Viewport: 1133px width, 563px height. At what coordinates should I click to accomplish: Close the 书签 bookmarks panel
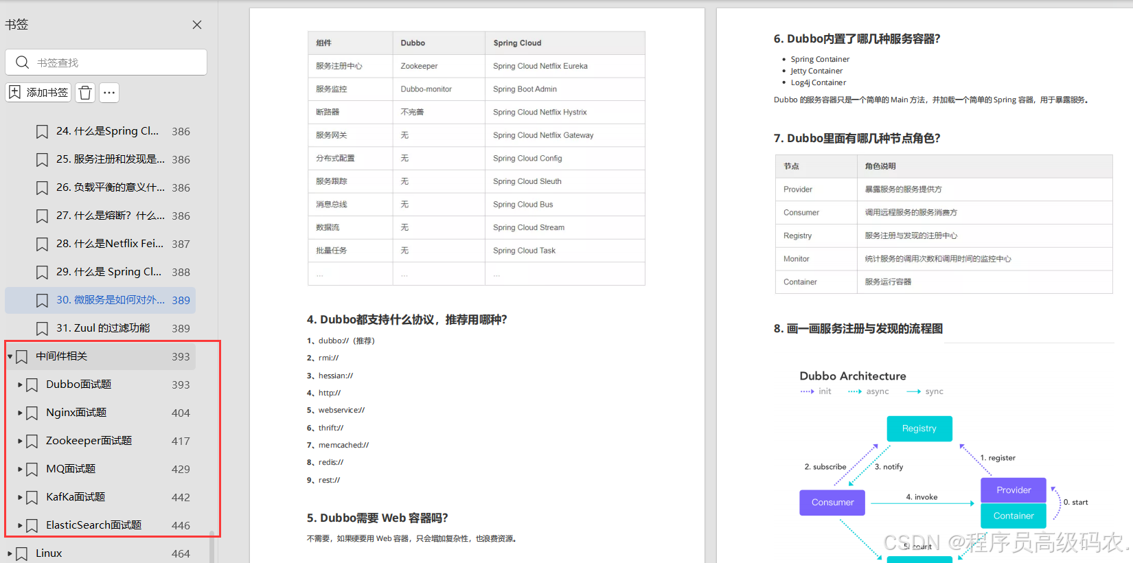click(197, 25)
